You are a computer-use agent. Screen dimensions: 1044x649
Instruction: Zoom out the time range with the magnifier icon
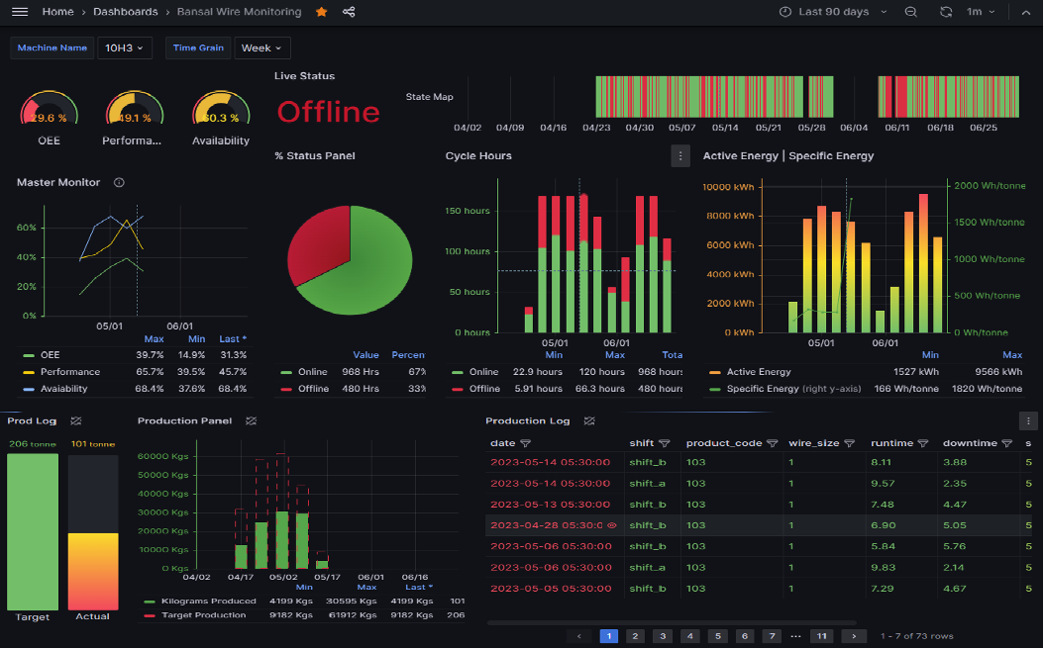tap(911, 13)
